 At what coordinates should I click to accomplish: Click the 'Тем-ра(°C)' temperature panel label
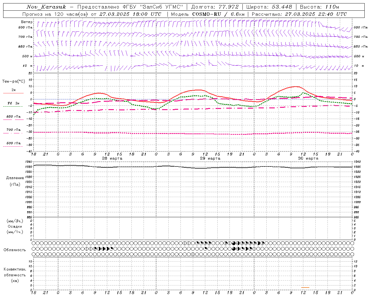point(14,82)
